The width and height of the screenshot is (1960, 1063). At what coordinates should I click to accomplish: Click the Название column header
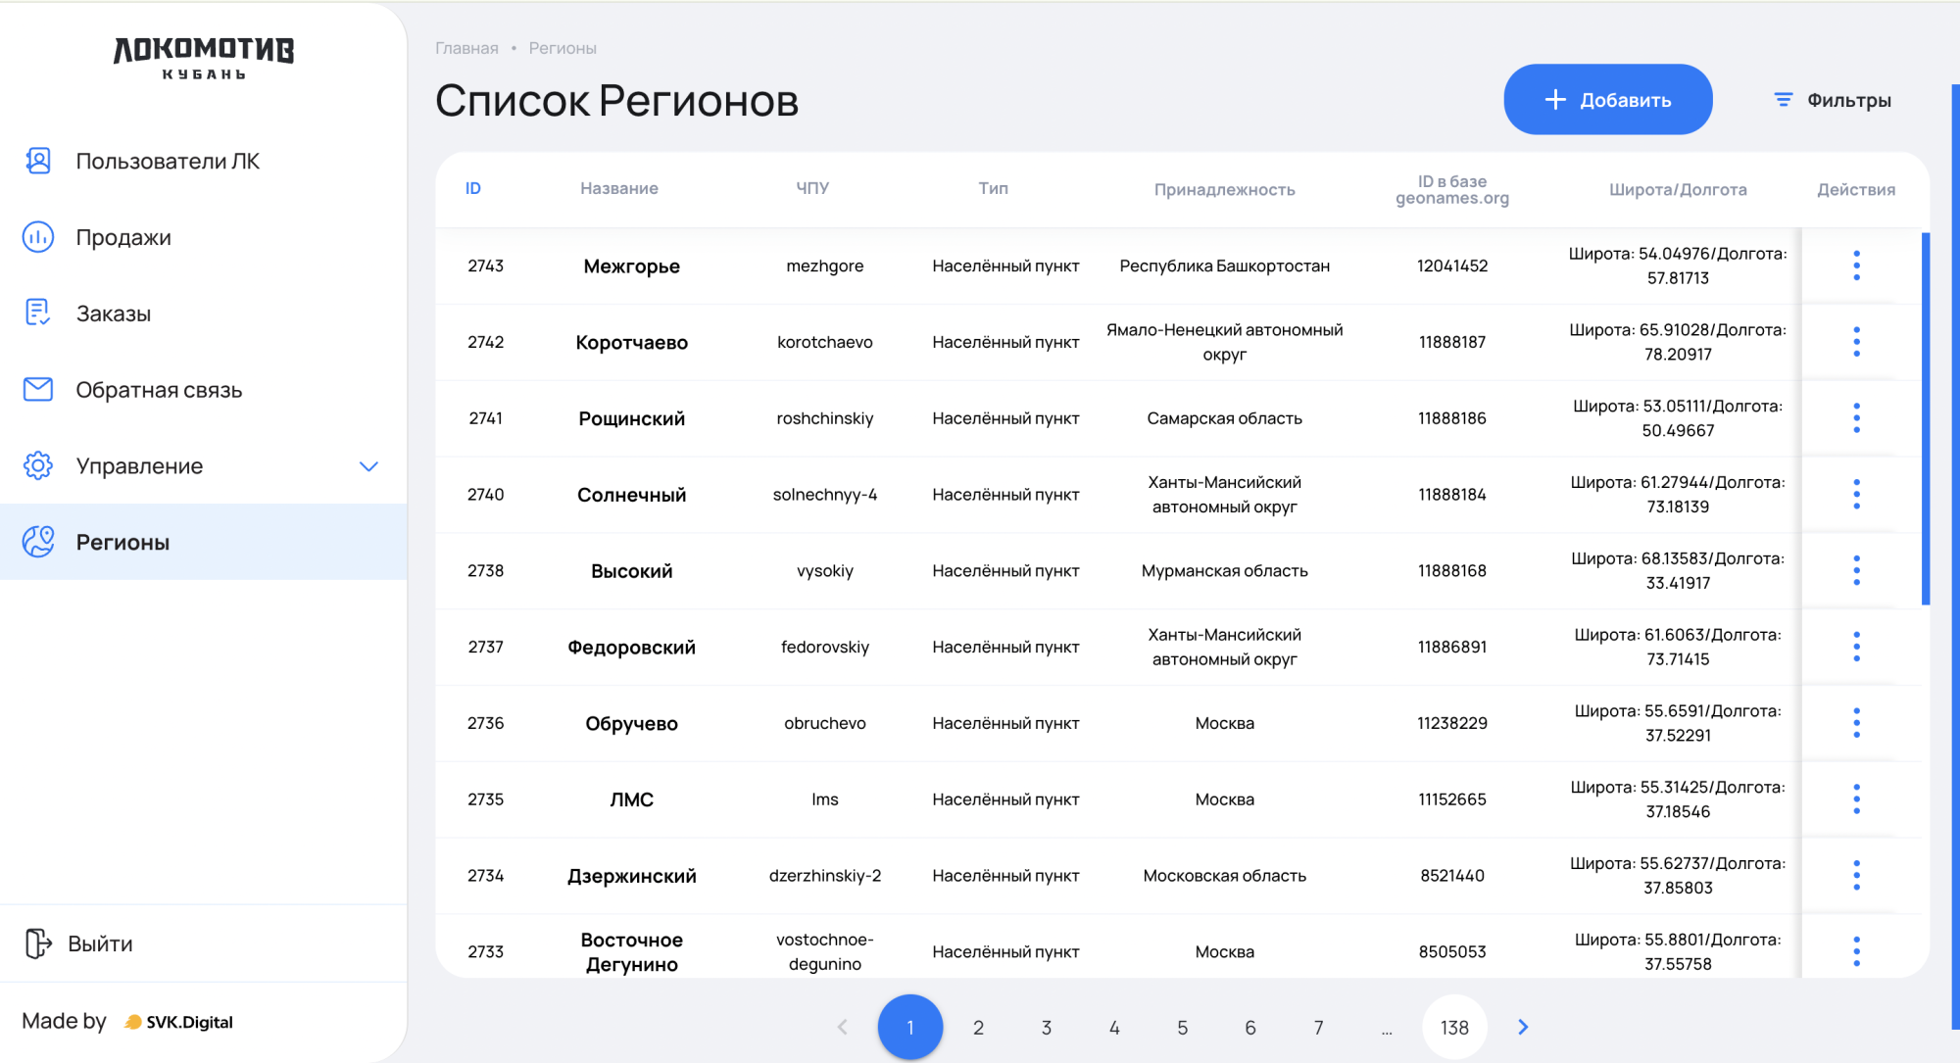coord(619,188)
